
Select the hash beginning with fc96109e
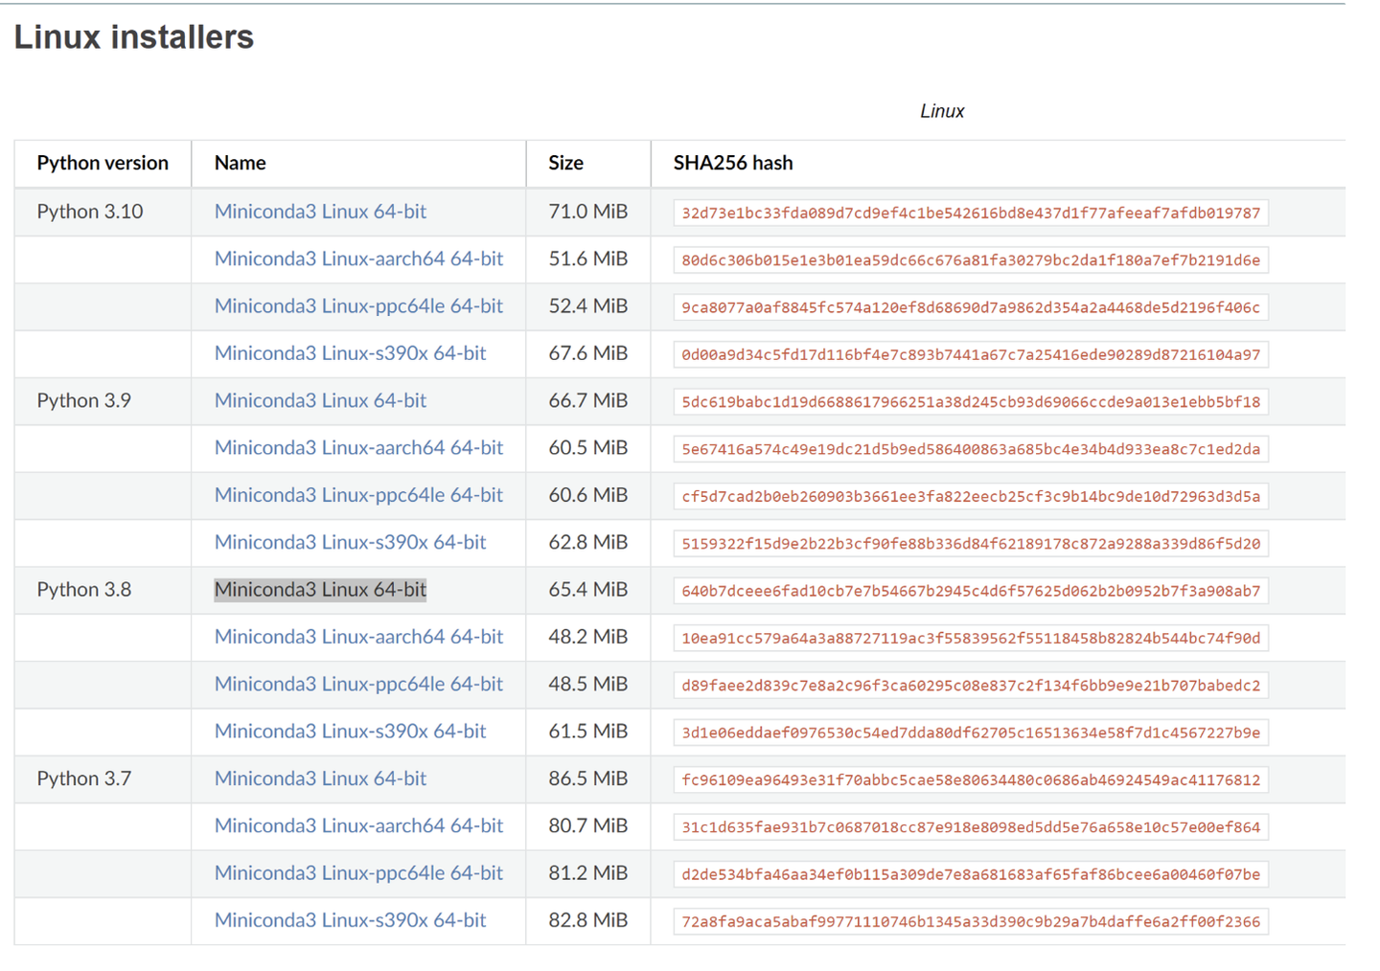[970, 779]
